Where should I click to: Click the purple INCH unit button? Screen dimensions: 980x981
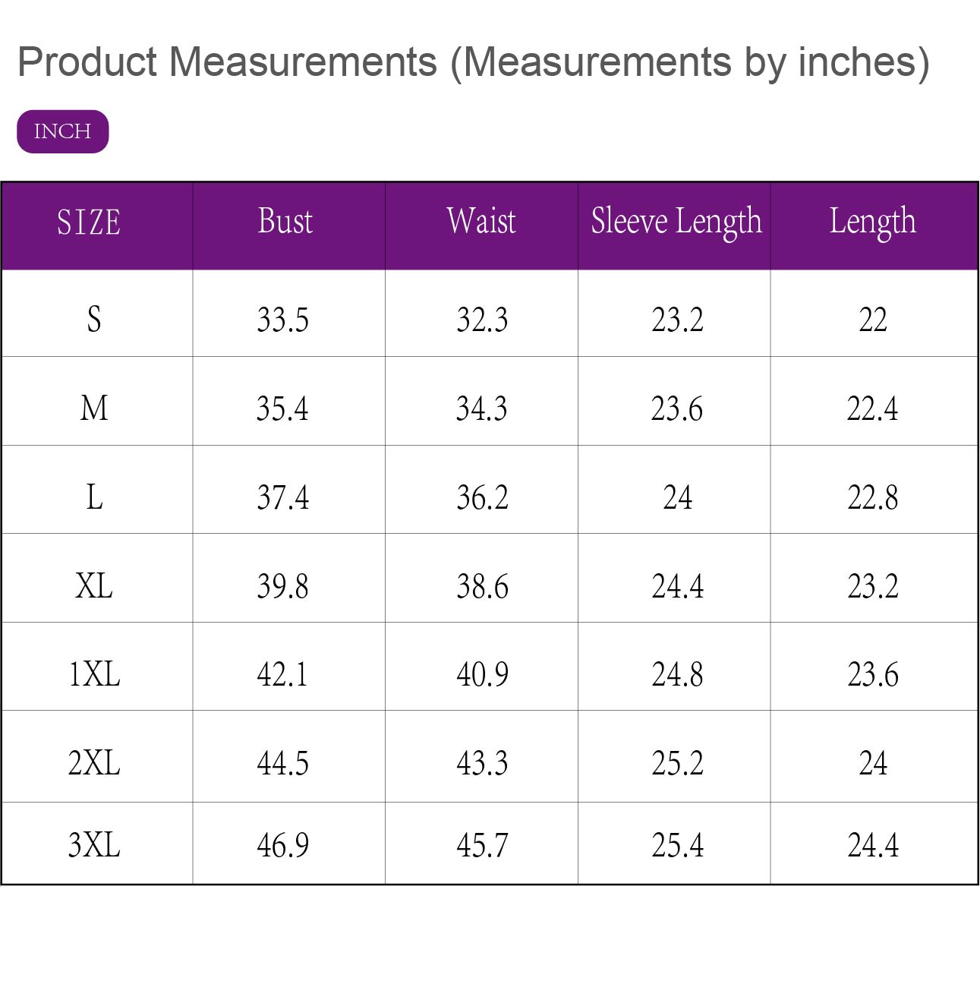coord(63,131)
